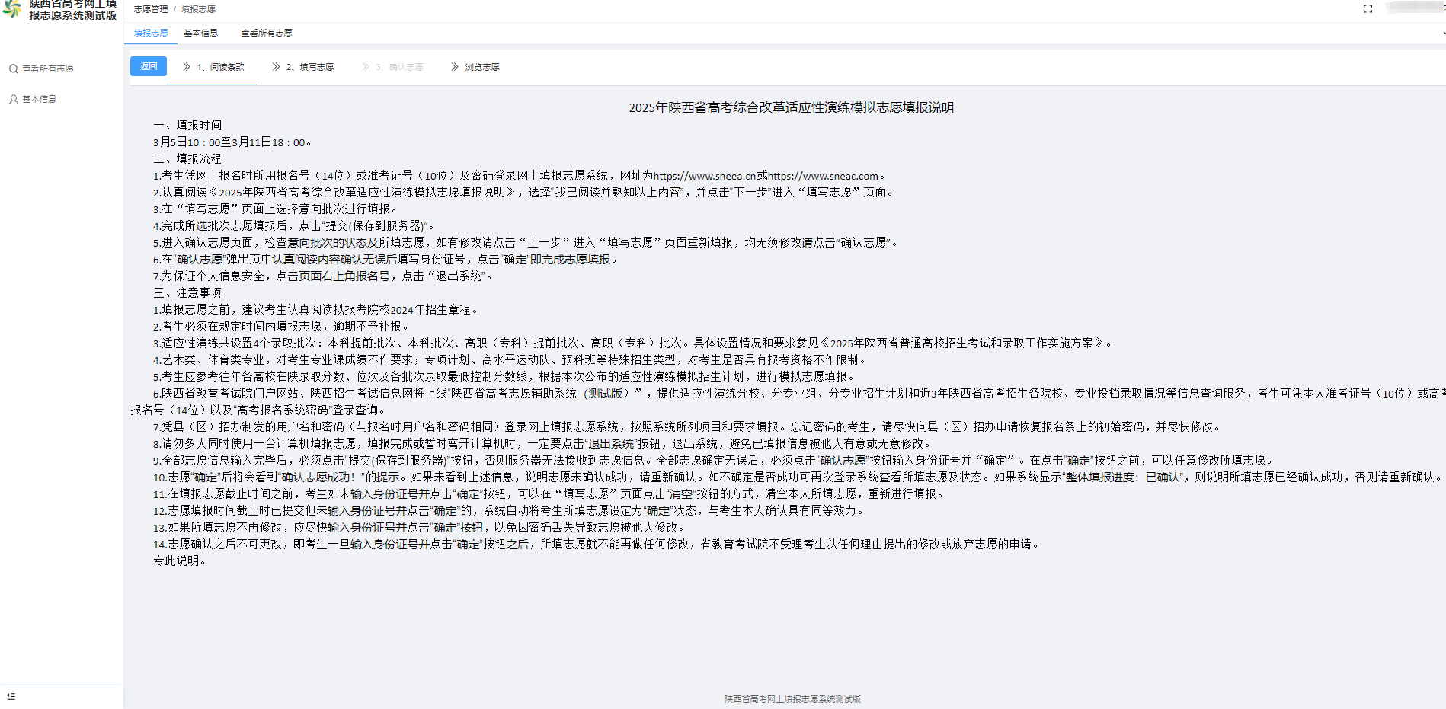Click the person icon beside 基本信息
Screen dimensions: 1446x709
pos(14,99)
